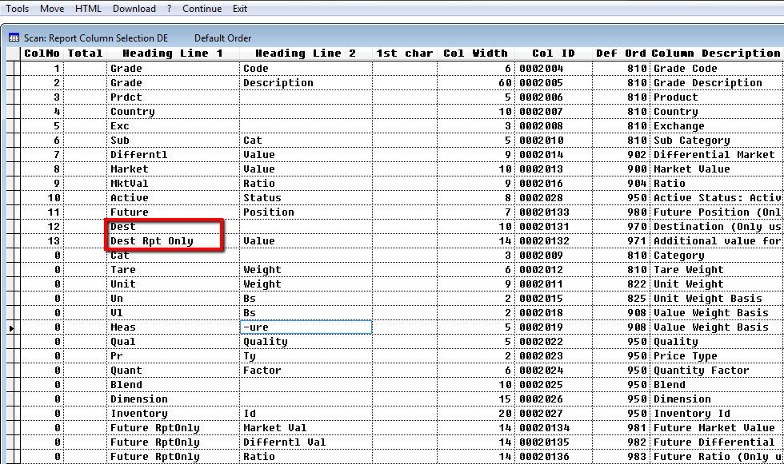784x464 pixels.
Task: Click the 'Country' Heading Line 1 cell
Action: [x=173, y=112]
